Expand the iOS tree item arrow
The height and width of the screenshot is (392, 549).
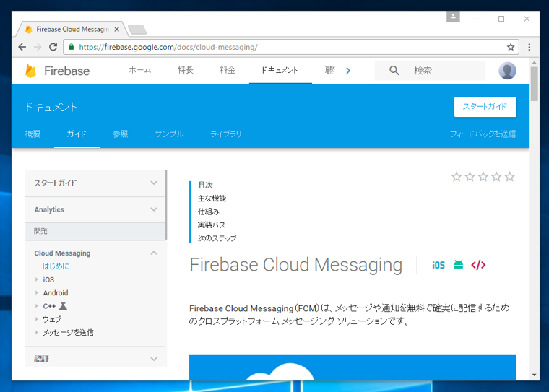click(36, 279)
